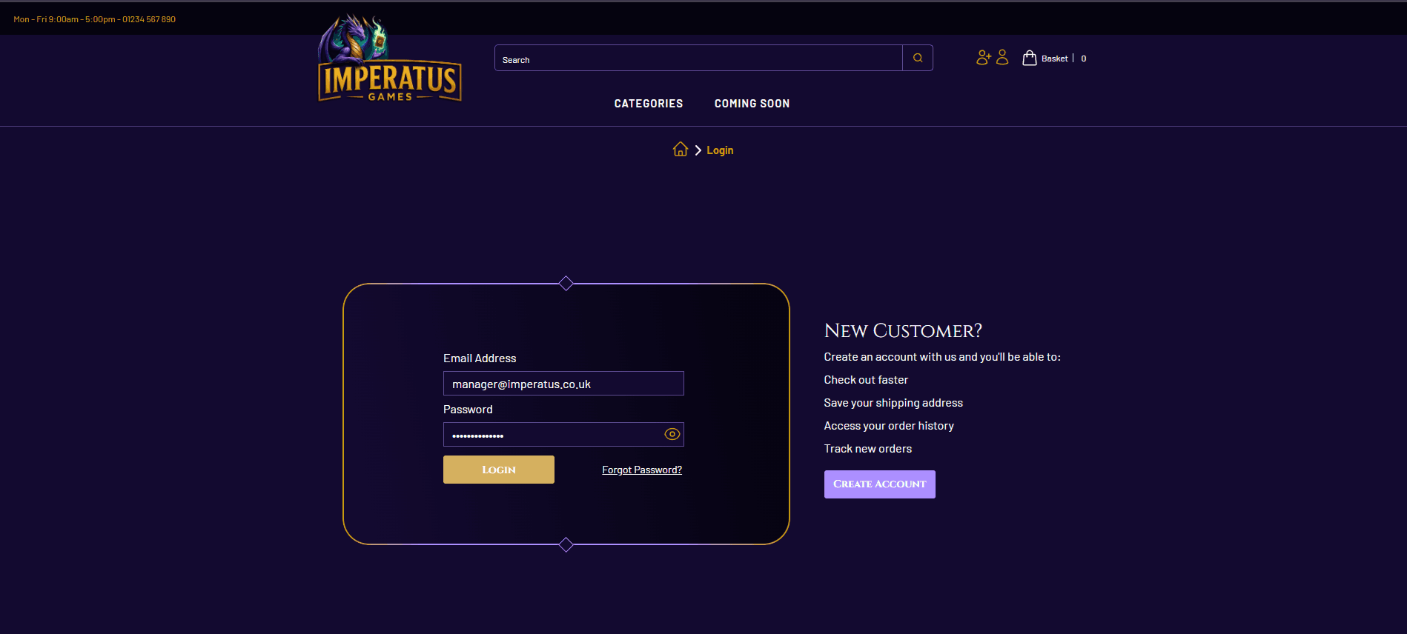Open the Coming Soon menu
1407x634 pixels.
tap(752, 104)
